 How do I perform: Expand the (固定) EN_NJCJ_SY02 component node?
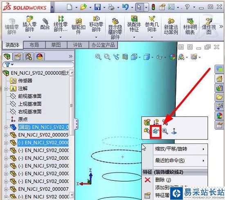click(6, 127)
